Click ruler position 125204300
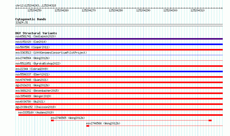The width and height of the screenshot is (230, 136). click(x=171, y=10)
